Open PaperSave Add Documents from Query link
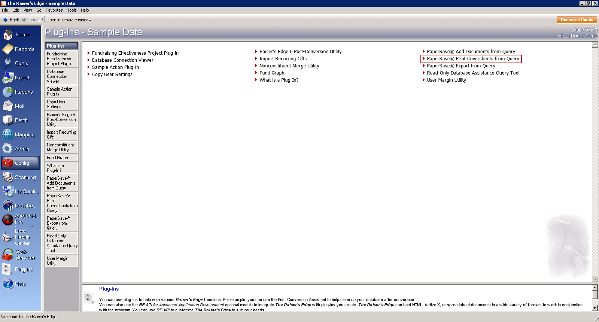599x322 pixels. pyautogui.click(x=471, y=52)
